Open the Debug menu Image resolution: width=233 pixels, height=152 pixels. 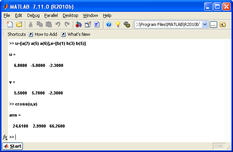34,15
